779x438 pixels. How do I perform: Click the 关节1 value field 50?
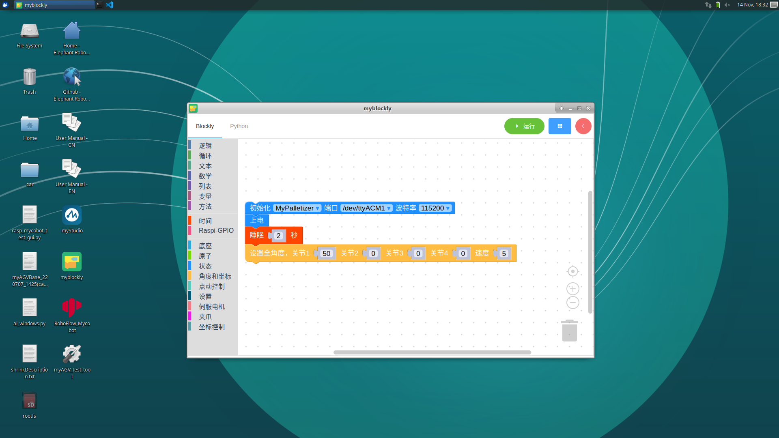click(326, 253)
